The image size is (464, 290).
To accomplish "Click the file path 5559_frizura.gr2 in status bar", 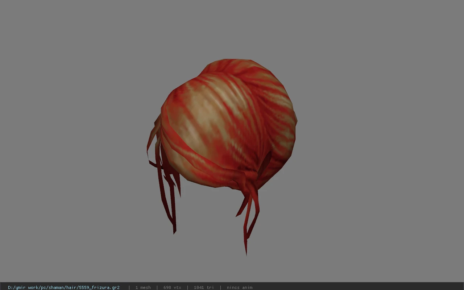I will [x=64, y=287].
